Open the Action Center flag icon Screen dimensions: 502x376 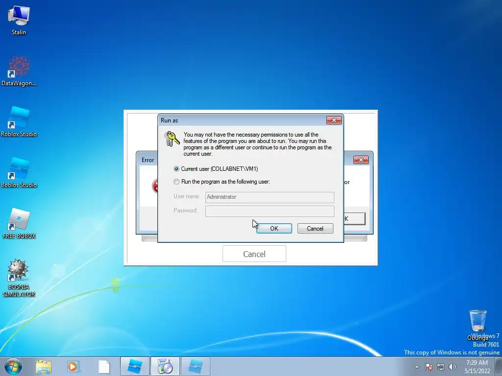[x=429, y=367]
